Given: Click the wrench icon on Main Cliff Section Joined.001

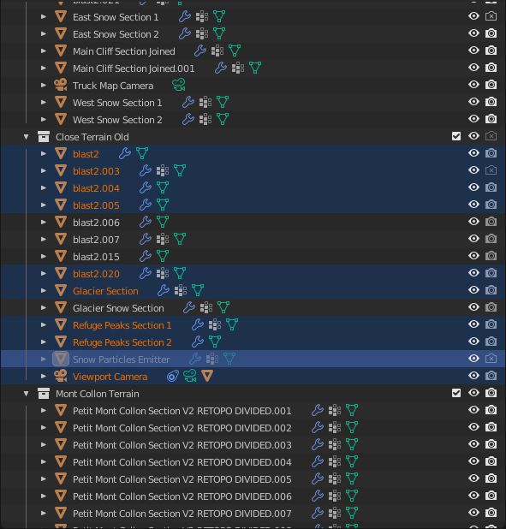Looking at the screenshot, I should pos(221,68).
